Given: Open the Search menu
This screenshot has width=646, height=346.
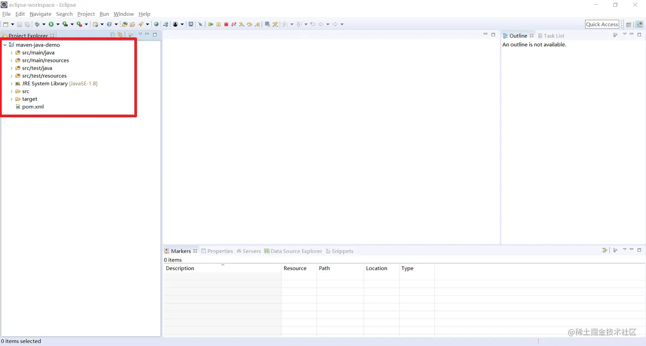Looking at the screenshot, I should coord(65,14).
